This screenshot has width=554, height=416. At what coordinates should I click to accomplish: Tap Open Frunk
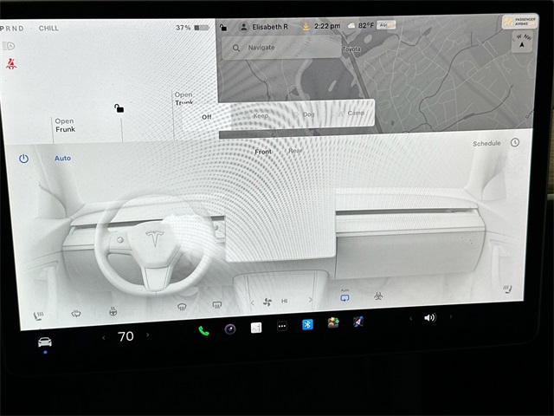point(65,125)
